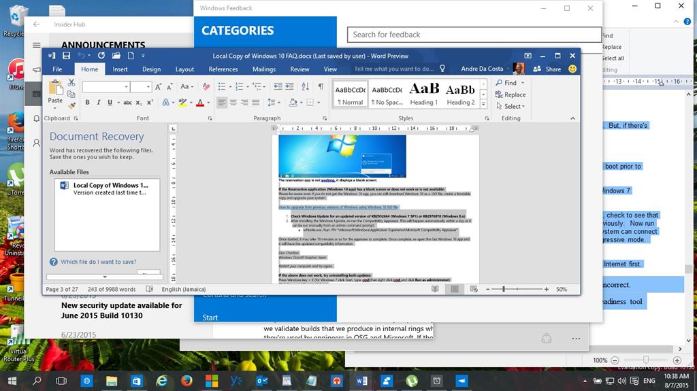
Task: Sort paragraphs with the A-Z sort icon
Action: [306, 86]
